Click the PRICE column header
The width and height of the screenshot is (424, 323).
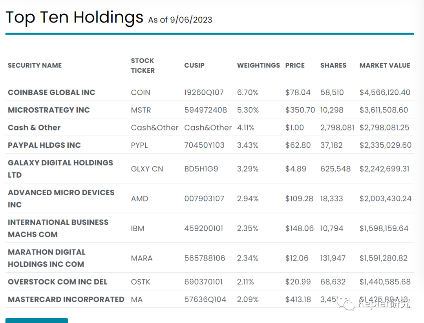pyautogui.click(x=295, y=66)
